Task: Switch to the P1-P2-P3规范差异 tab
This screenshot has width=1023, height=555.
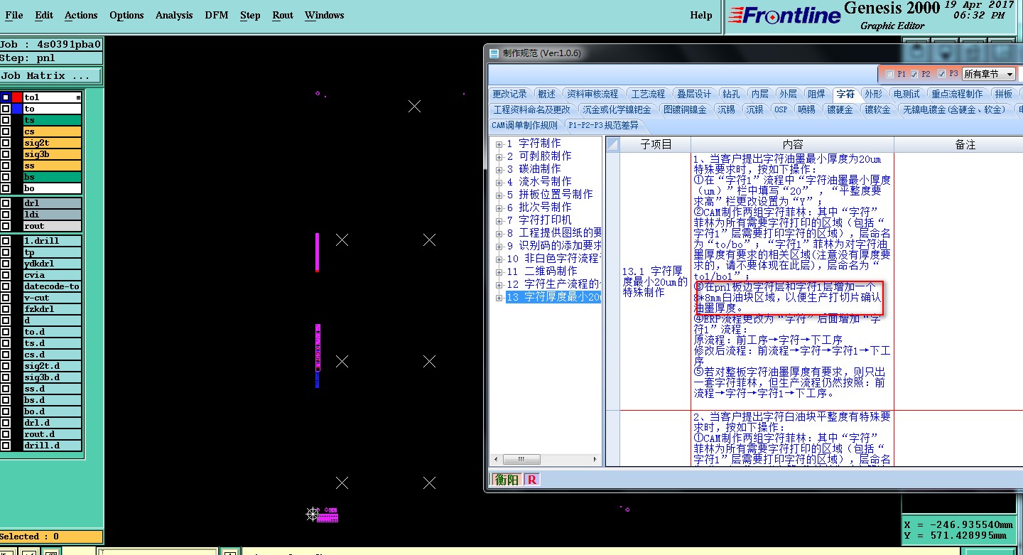Action: tap(603, 125)
